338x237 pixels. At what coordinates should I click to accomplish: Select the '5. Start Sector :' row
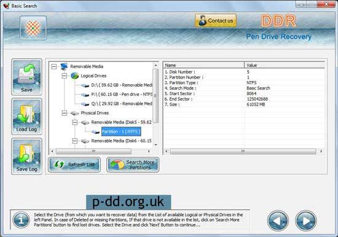244,93
